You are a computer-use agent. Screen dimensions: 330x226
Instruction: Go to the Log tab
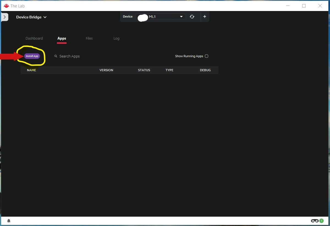click(116, 38)
